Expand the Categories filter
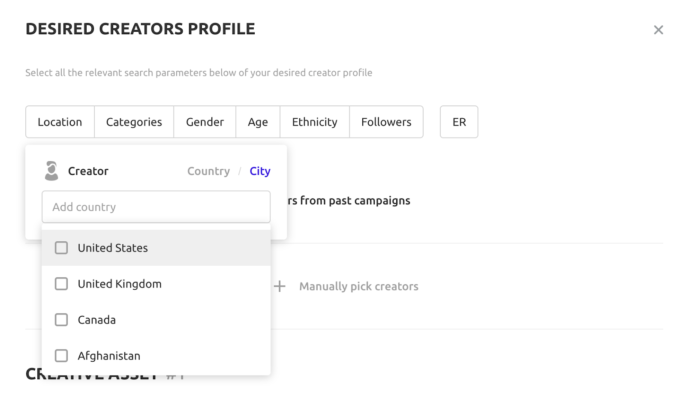Screen dimensions: 686x408 pos(134,122)
